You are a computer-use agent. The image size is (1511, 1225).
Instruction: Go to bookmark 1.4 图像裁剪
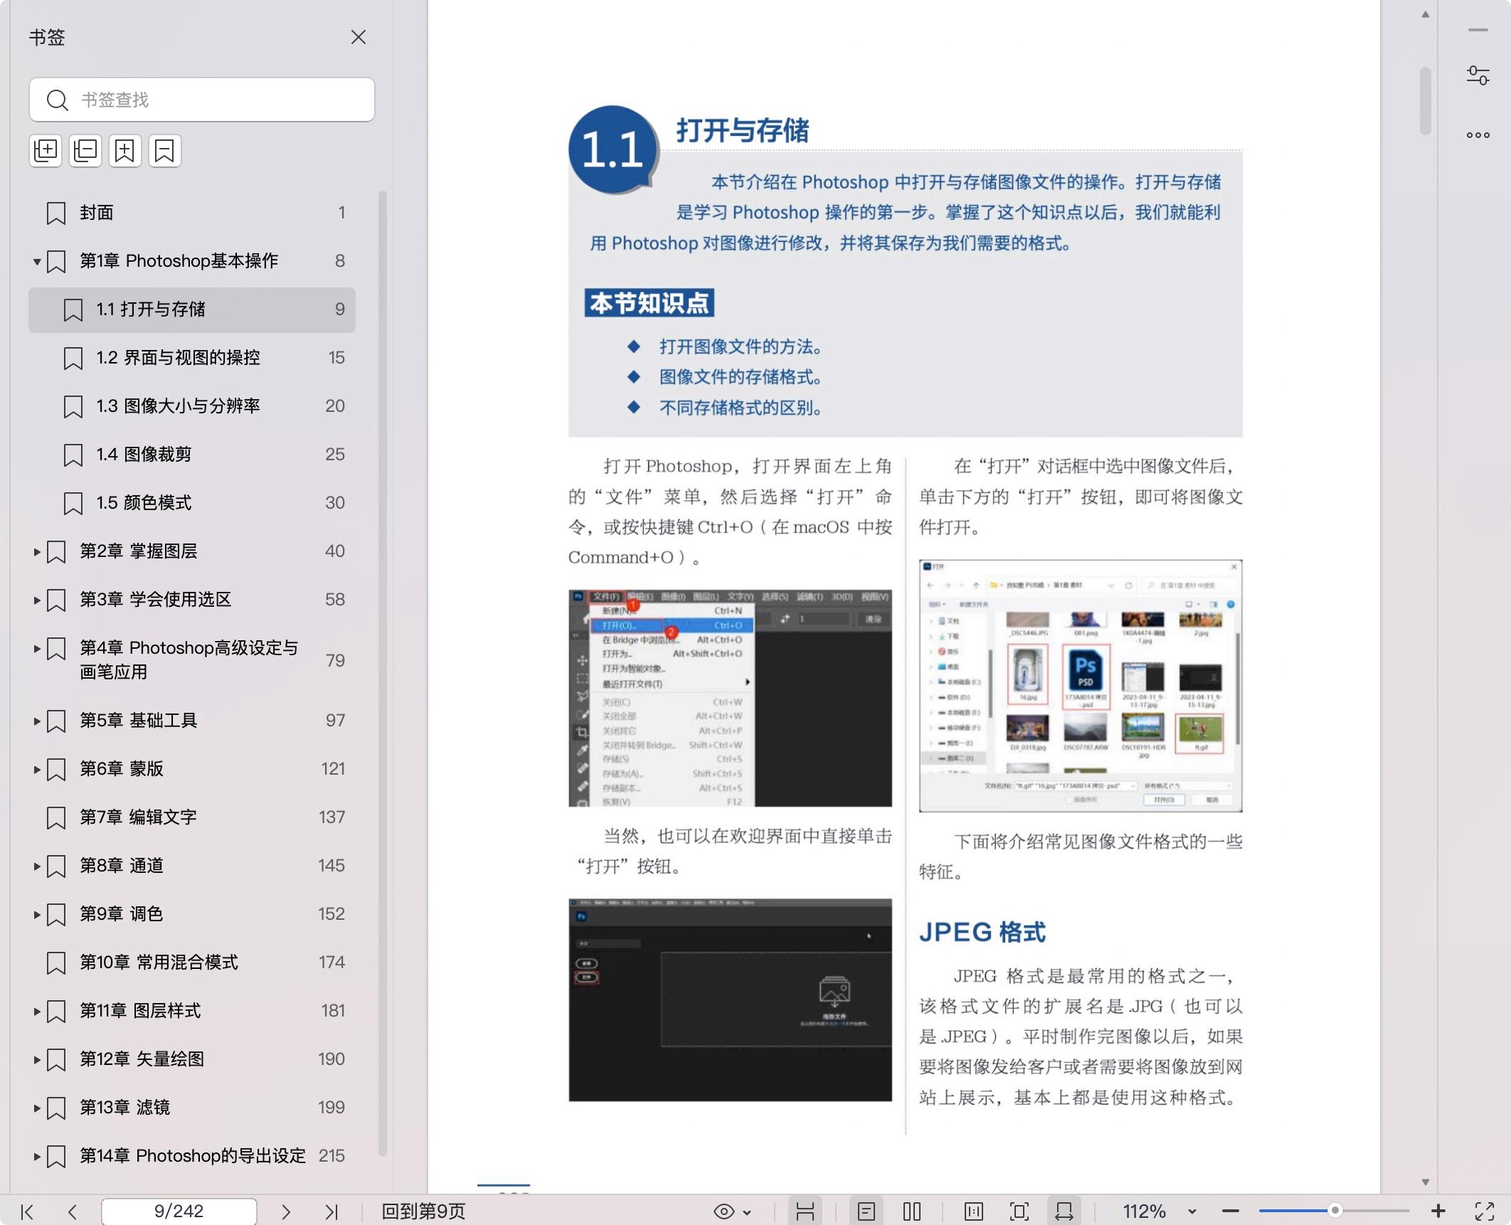coord(192,455)
